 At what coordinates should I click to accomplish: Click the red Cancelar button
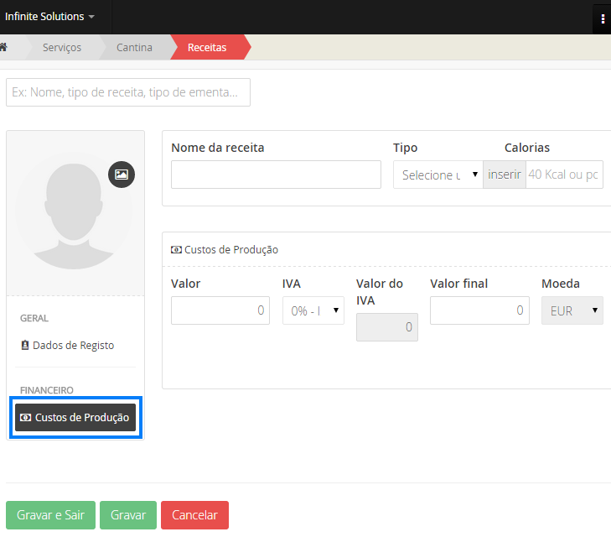coord(194,515)
